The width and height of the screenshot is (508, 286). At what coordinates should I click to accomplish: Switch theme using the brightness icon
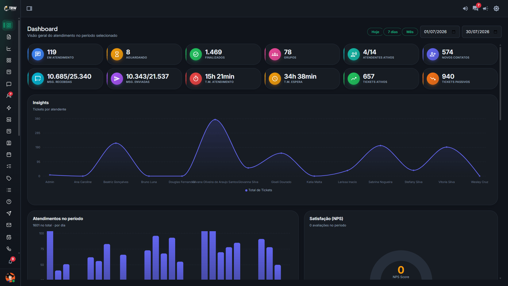click(x=496, y=8)
